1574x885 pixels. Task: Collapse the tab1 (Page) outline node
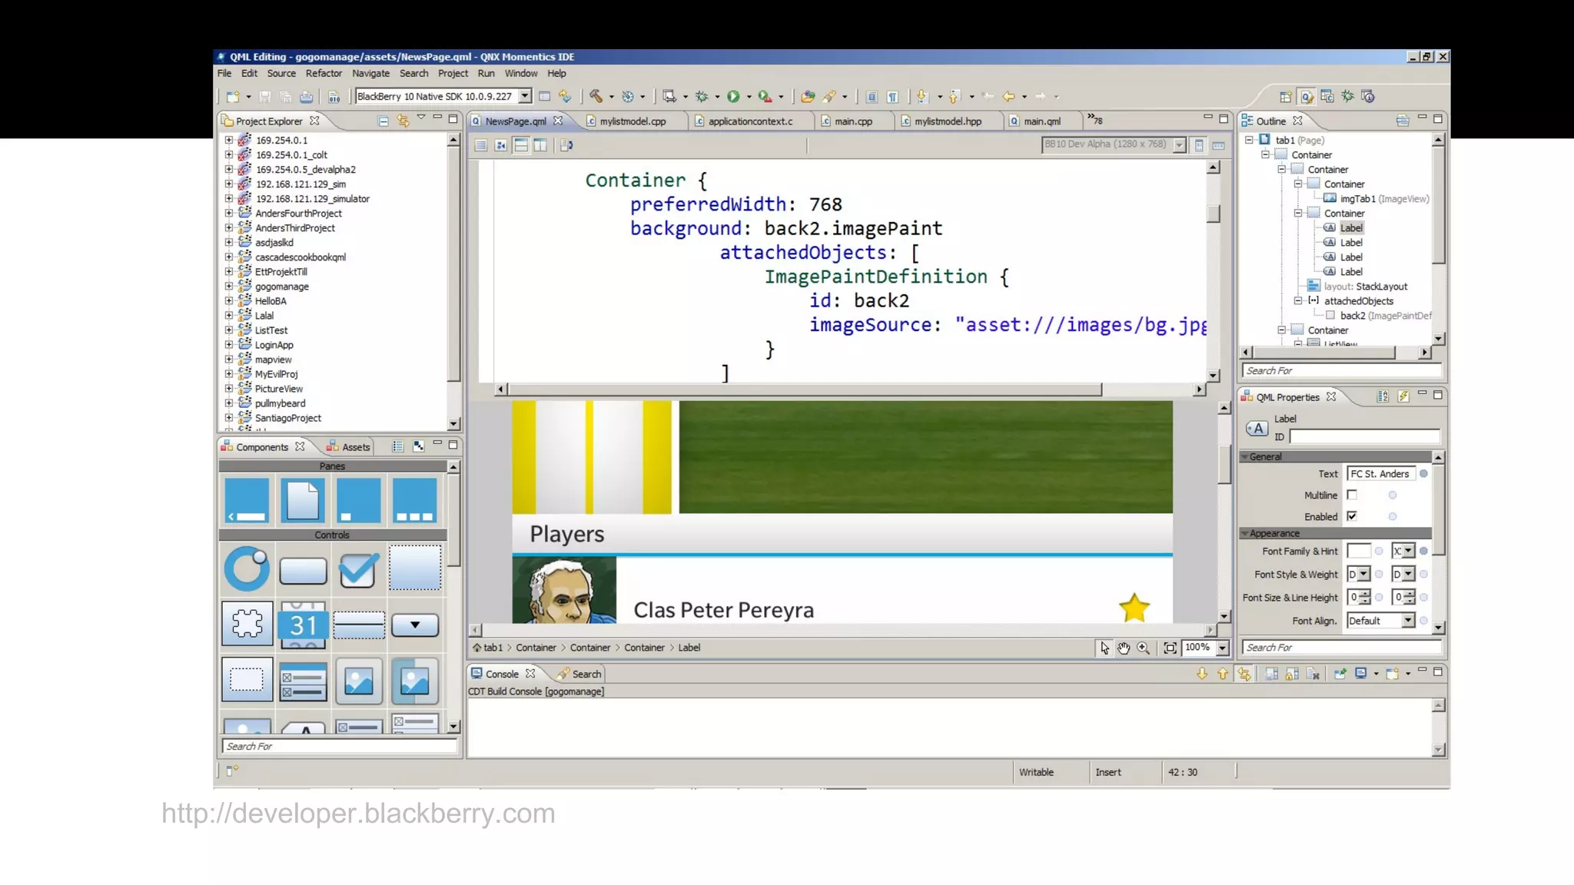pyautogui.click(x=1249, y=140)
